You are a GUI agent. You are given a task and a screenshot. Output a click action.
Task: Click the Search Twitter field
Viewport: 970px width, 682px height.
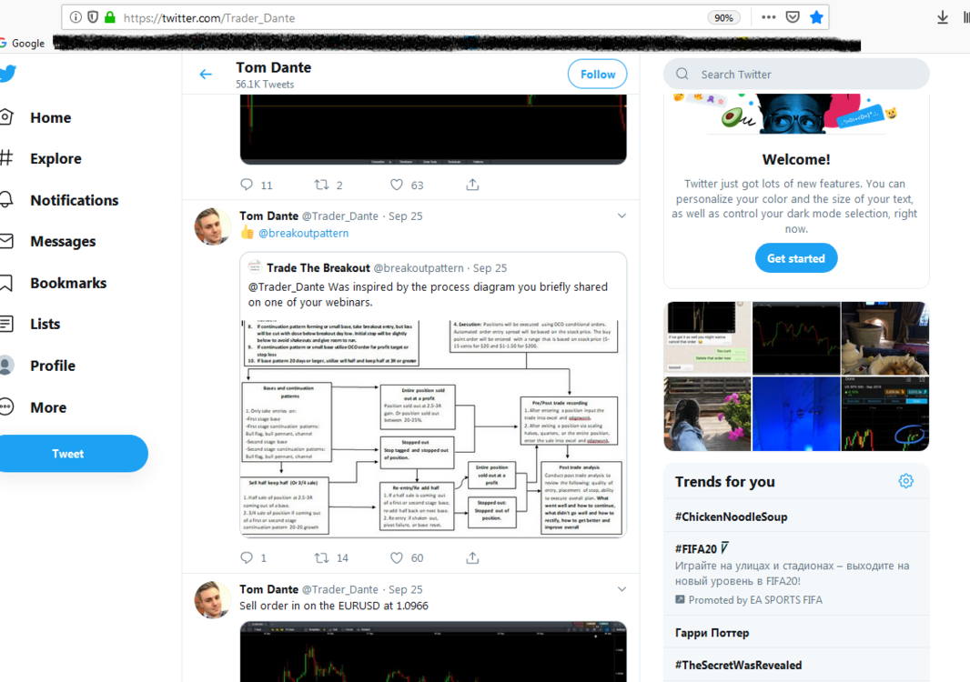click(796, 75)
